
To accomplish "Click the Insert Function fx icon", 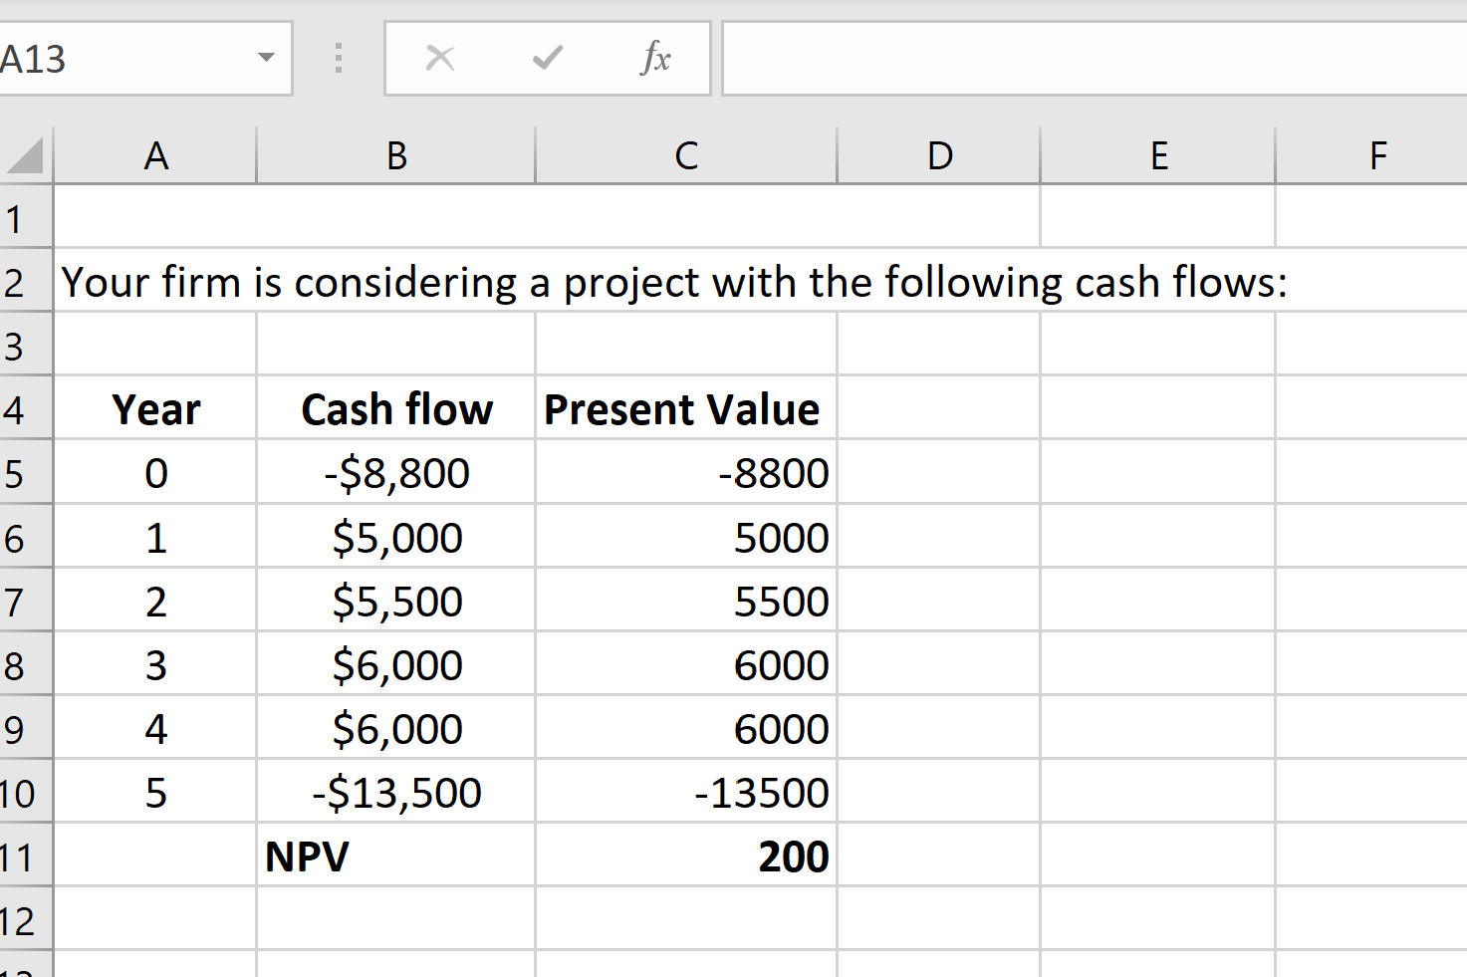I will click(655, 58).
